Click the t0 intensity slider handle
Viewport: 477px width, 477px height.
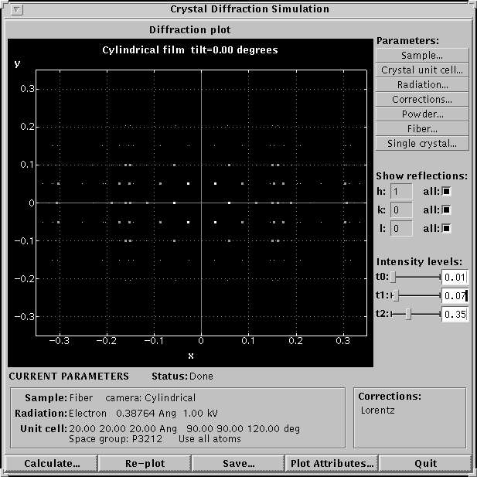coord(393,277)
